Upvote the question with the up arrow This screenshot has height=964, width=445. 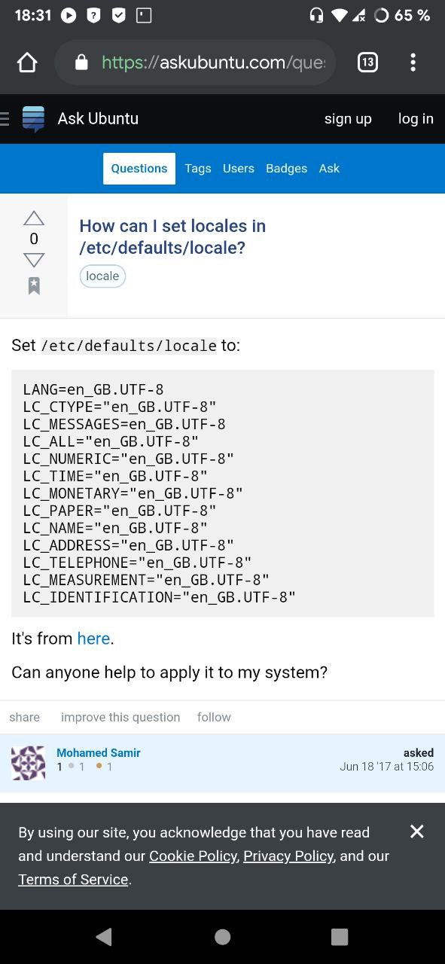34,218
